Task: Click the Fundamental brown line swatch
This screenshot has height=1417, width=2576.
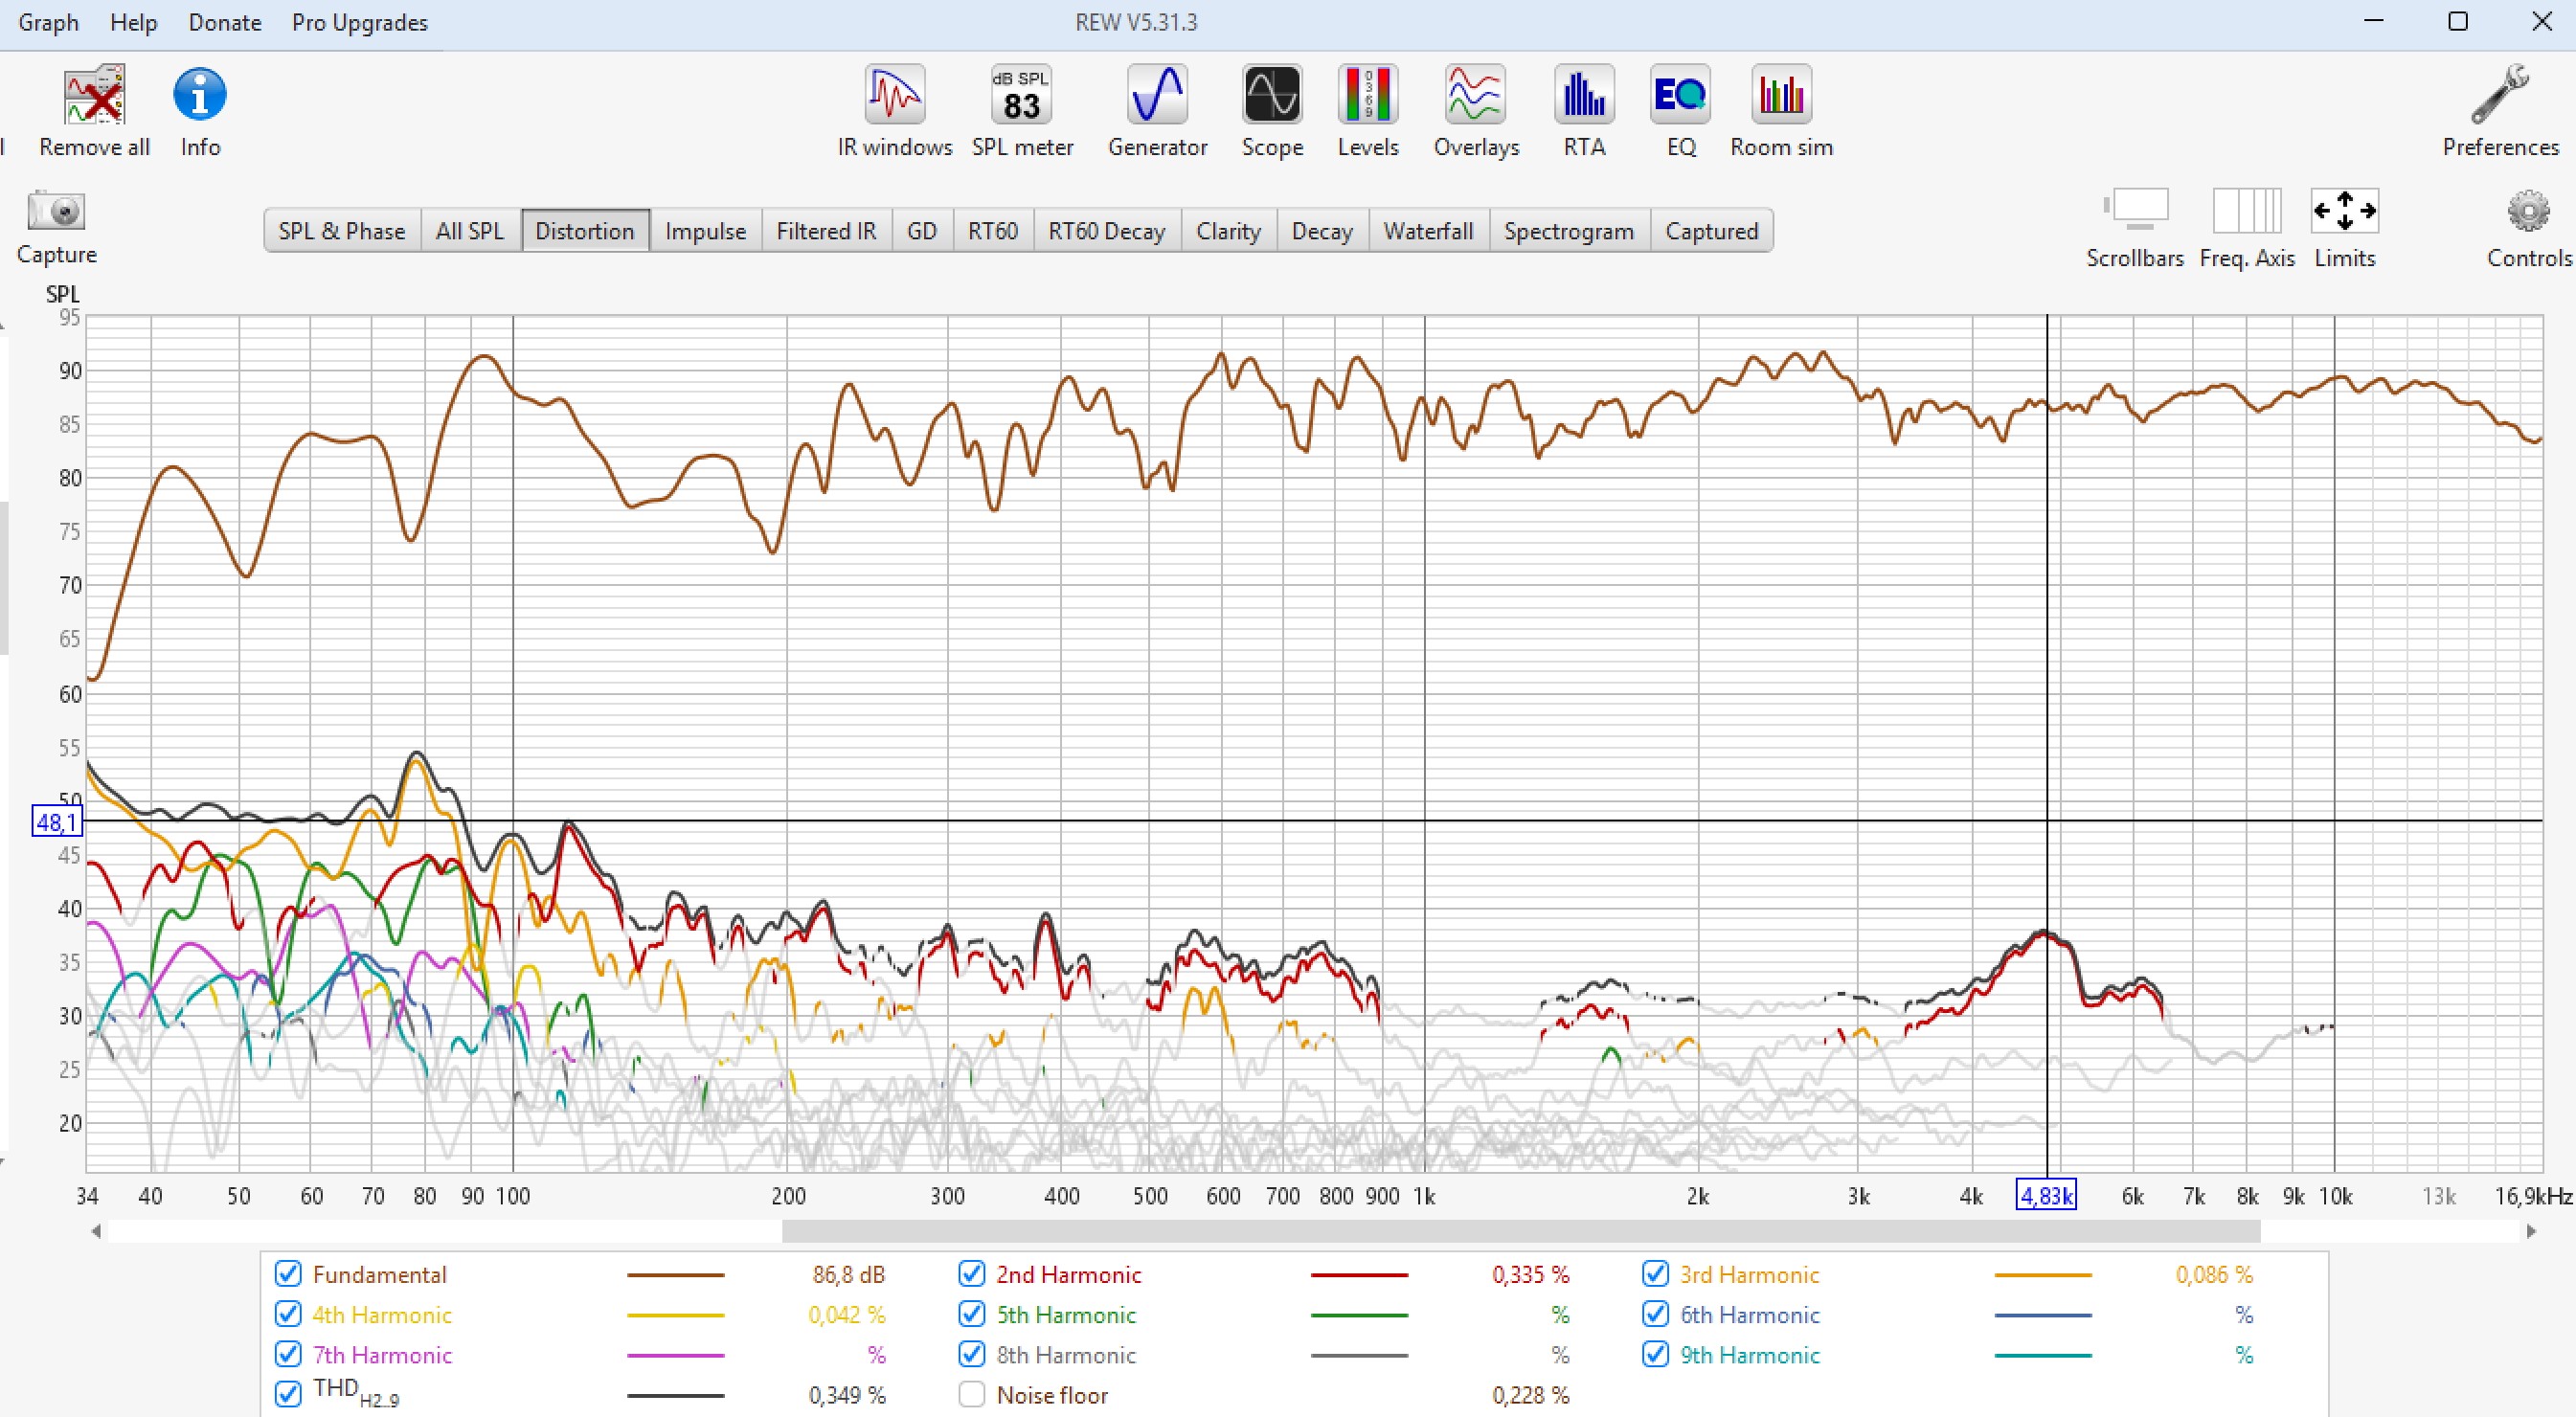Action: (676, 1275)
